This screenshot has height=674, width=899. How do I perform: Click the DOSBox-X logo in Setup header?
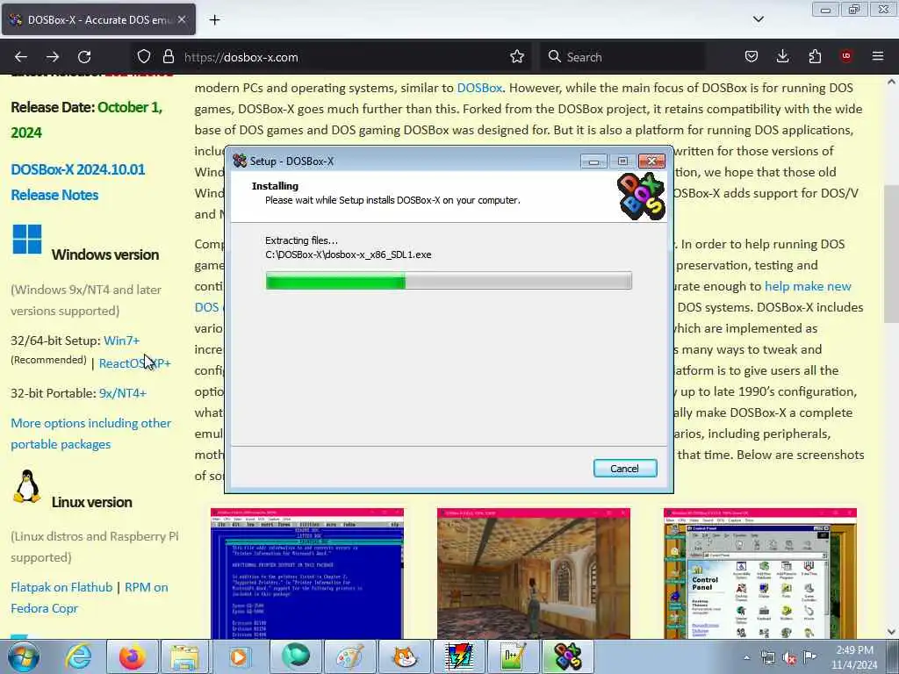coord(640,197)
